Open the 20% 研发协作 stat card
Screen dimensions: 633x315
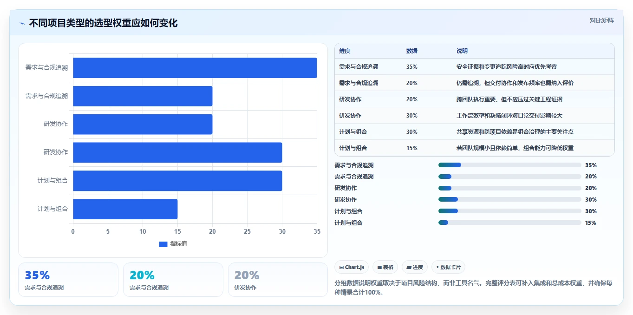[278, 280]
